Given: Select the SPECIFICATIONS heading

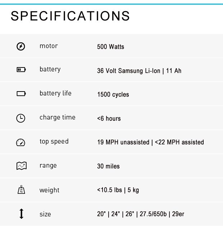Looking at the screenshot, I should point(70,16).
